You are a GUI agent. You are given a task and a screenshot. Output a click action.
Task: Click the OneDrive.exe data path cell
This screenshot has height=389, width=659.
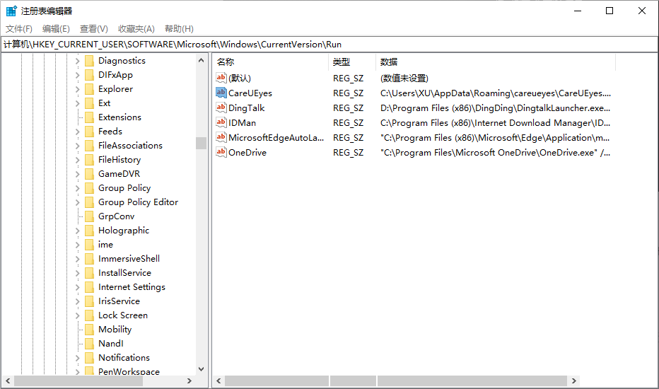click(x=495, y=153)
